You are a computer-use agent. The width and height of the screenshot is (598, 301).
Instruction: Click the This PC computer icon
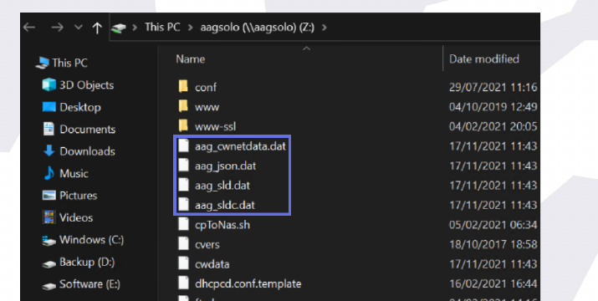(x=43, y=63)
